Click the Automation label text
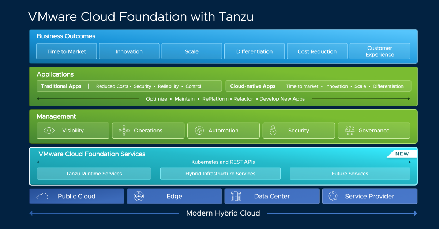The height and width of the screenshot is (229, 439). [223, 131]
